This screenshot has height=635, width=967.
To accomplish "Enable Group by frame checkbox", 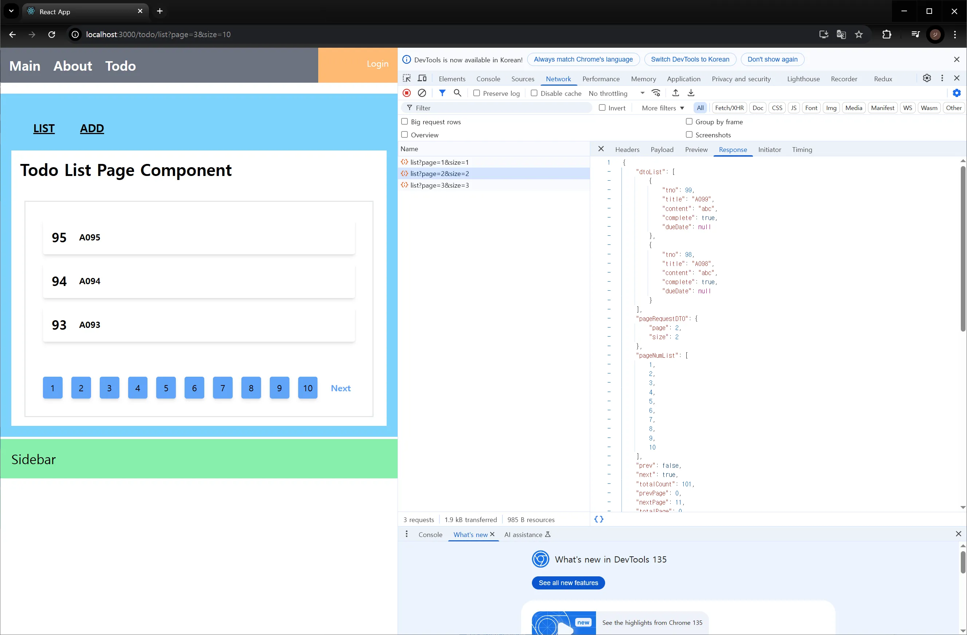I will pyautogui.click(x=689, y=122).
